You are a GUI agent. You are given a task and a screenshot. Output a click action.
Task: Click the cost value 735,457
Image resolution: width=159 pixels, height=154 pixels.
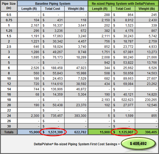[57, 115]
